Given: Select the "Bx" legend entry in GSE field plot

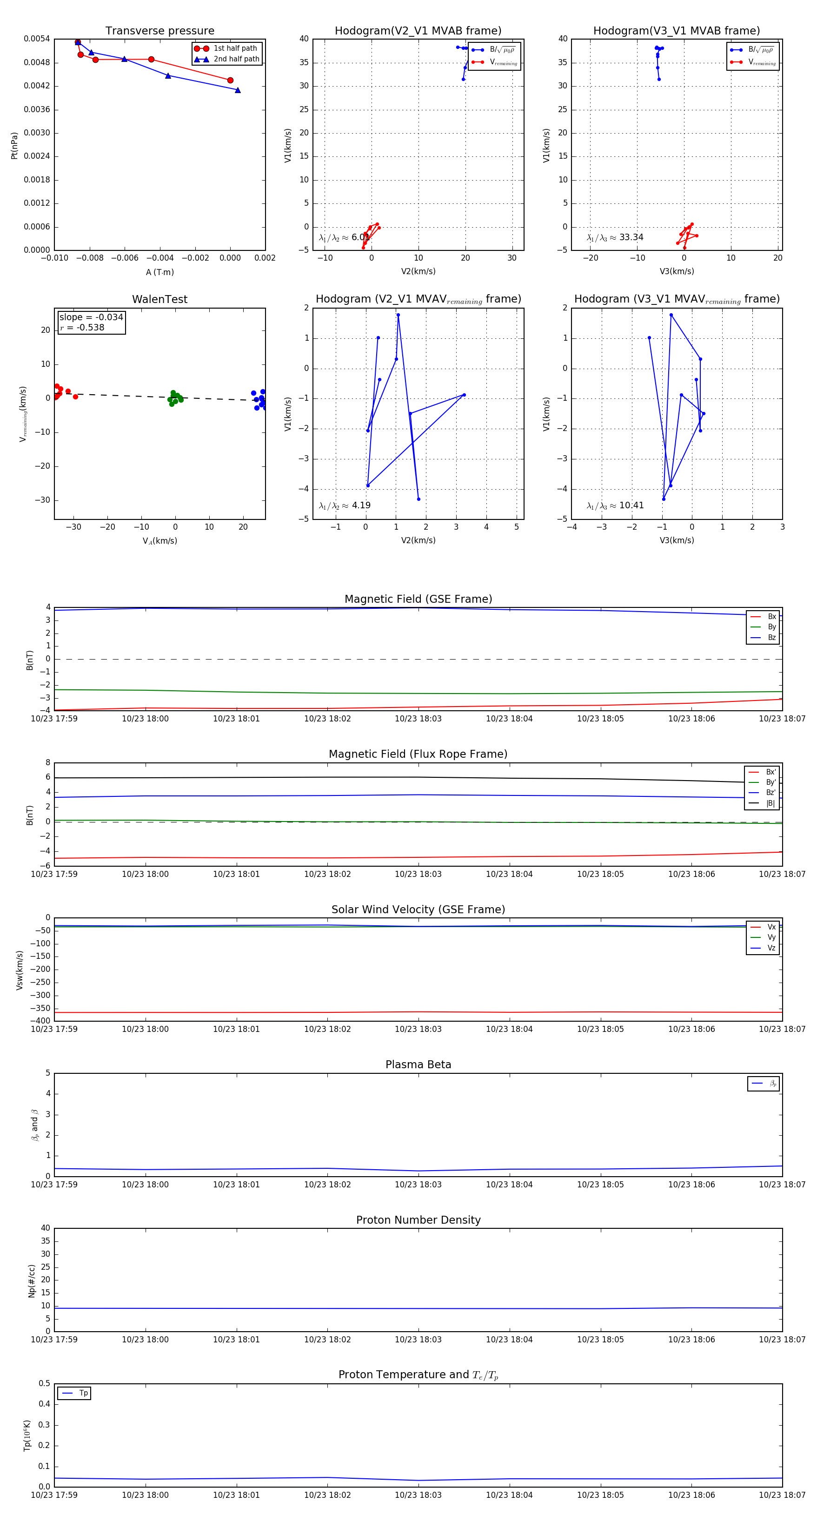Looking at the screenshot, I should (x=763, y=617).
